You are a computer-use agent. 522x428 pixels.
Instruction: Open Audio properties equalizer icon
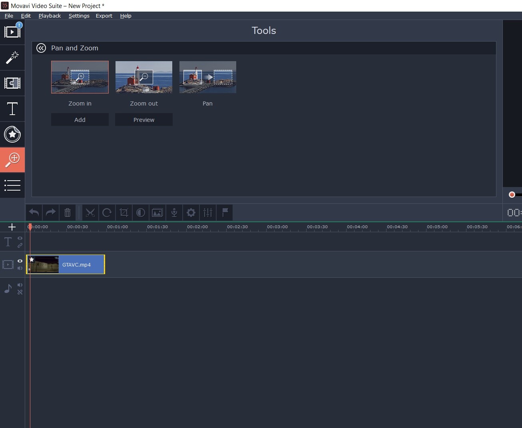point(208,213)
